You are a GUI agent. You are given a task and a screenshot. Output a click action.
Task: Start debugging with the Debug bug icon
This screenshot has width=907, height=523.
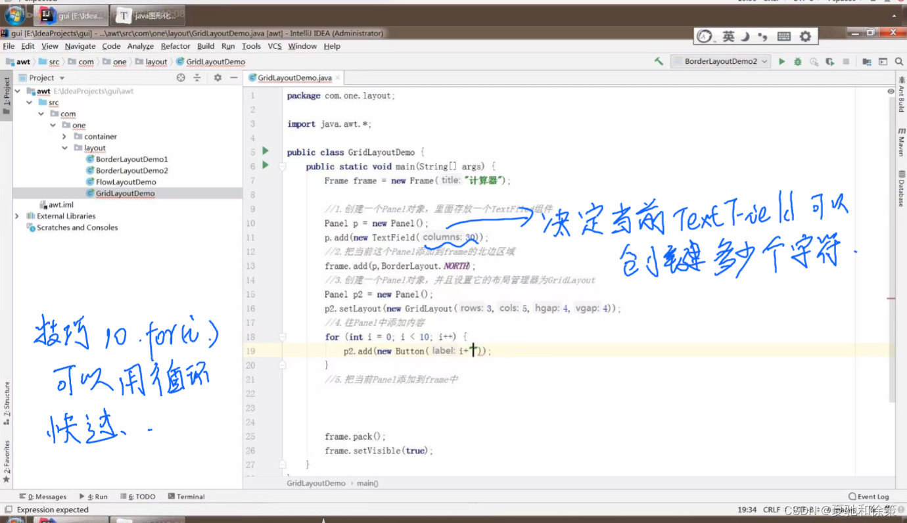tap(797, 61)
